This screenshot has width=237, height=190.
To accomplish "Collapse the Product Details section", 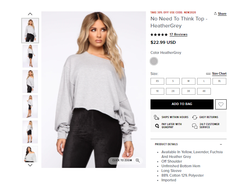I will 221,144.
